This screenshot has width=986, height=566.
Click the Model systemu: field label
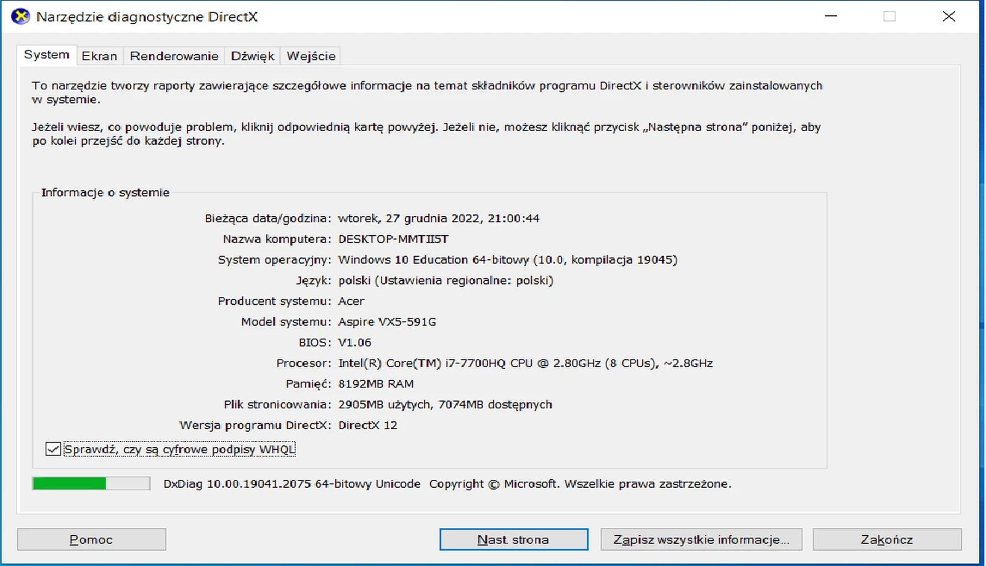click(286, 322)
